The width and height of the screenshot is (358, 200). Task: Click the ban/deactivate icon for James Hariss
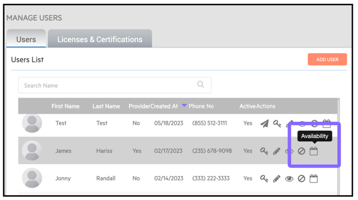click(x=301, y=151)
